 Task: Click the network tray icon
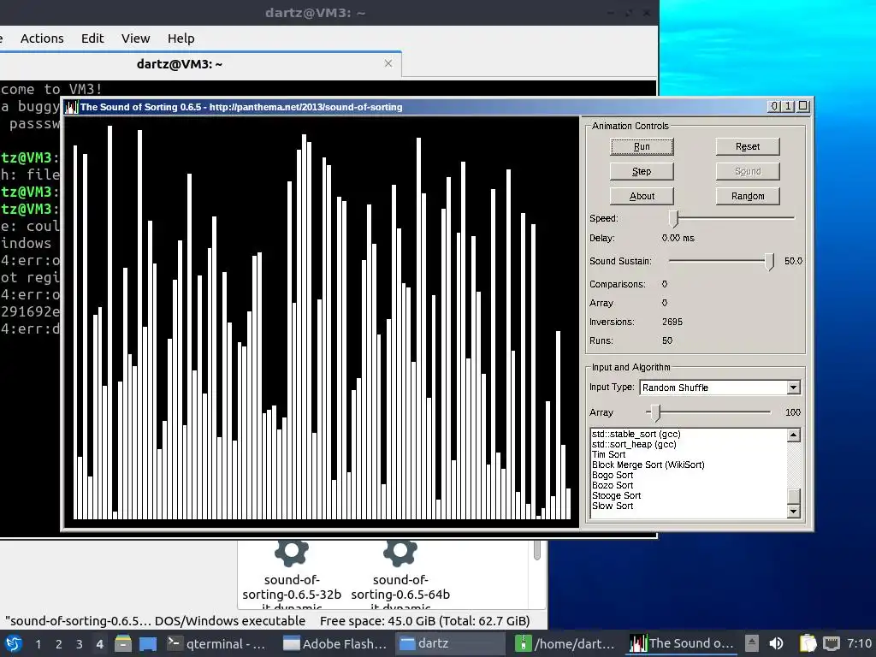point(832,643)
